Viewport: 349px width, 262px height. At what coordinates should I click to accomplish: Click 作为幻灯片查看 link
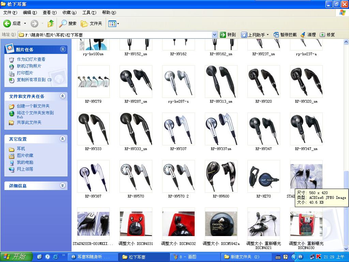31,59
